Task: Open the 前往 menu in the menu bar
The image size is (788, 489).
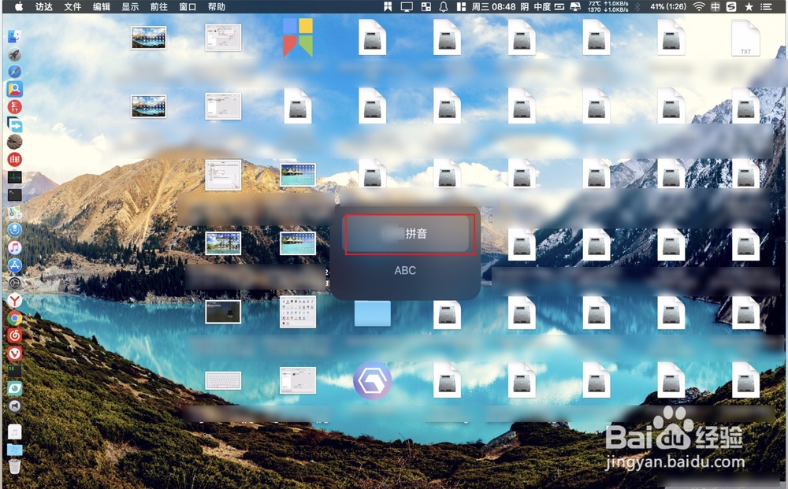Action: coord(158,7)
